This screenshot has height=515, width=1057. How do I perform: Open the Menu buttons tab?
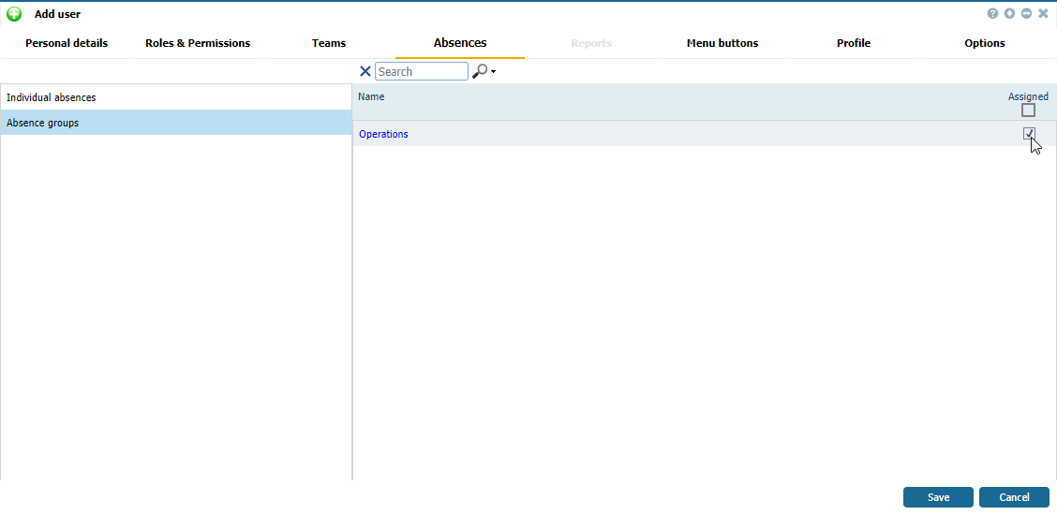coord(722,43)
